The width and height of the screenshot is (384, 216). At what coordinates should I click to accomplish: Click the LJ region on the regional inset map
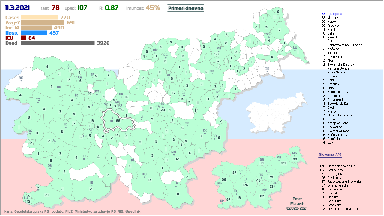click(x=246, y=183)
